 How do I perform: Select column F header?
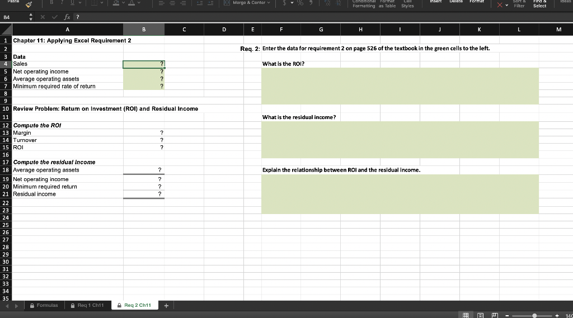[x=281, y=29]
